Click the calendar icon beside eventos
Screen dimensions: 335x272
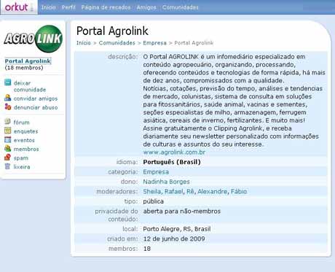(x=8, y=140)
